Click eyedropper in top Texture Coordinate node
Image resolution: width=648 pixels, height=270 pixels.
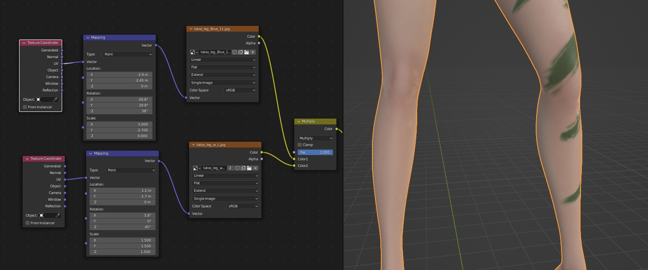(55, 99)
